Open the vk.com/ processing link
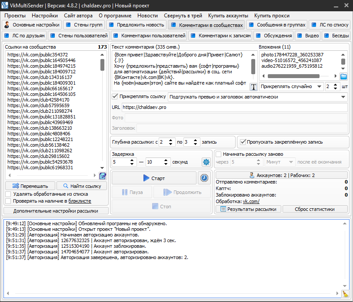Image resolution: width=353 pixels, height=302 pixels. 251,201
